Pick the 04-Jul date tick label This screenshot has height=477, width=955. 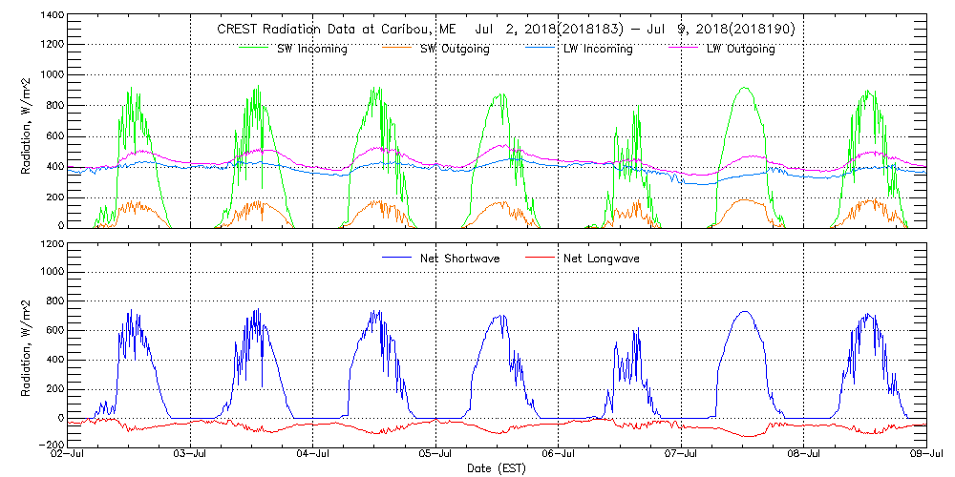[313, 454]
